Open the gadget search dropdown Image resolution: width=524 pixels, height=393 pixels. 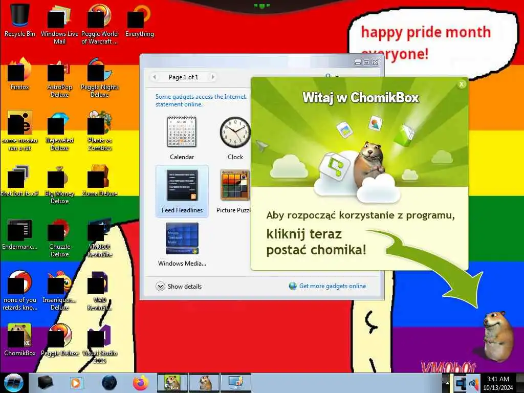pos(337,76)
